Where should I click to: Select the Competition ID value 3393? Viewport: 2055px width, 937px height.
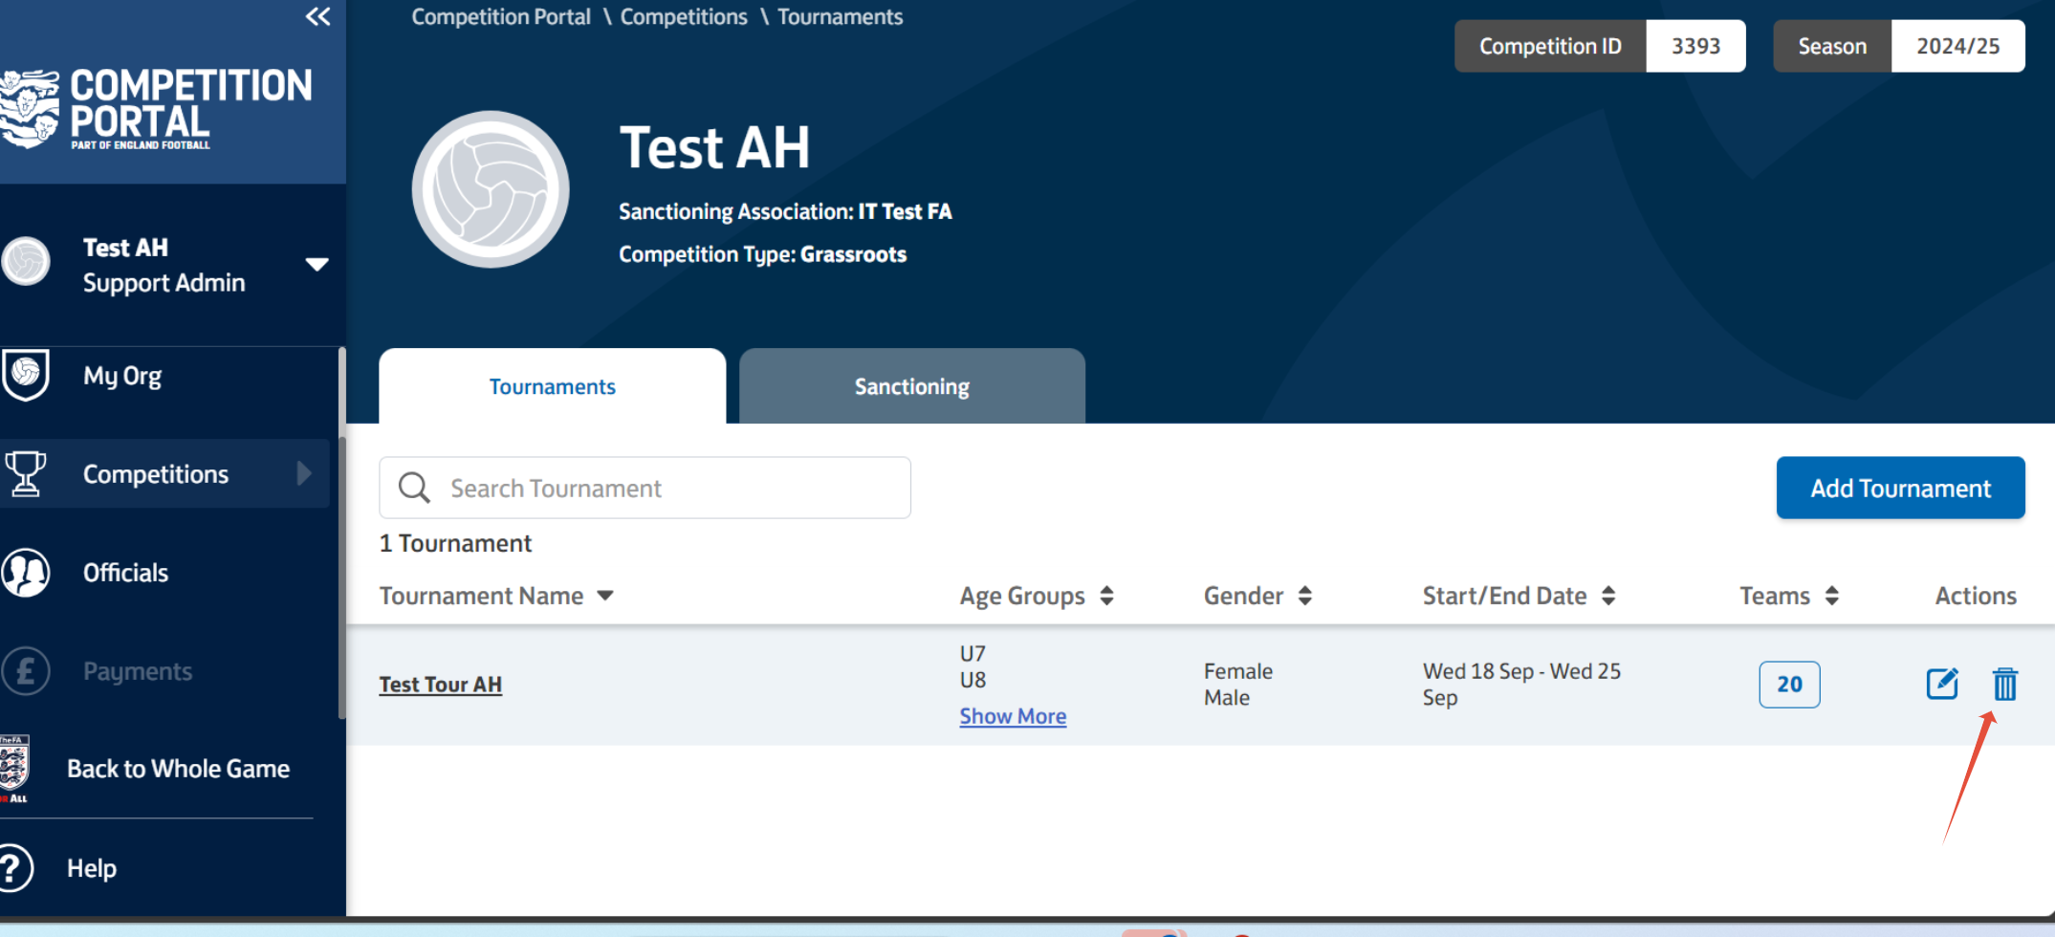pyautogui.click(x=1695, y=46)
